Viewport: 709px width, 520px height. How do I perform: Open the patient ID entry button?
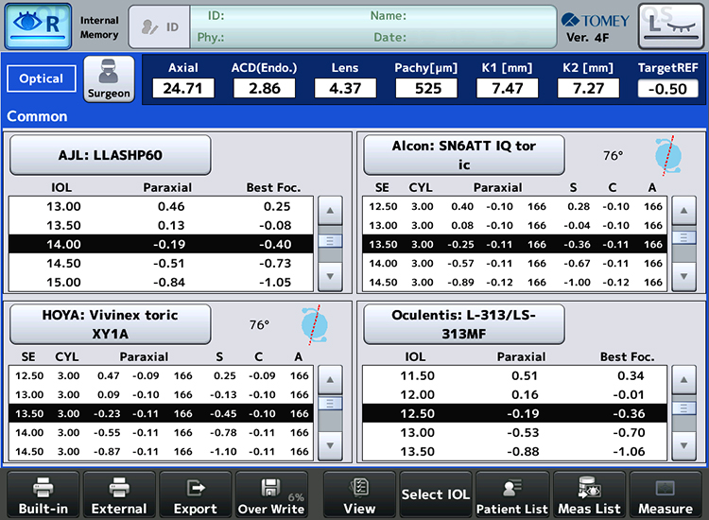(158, 26)
